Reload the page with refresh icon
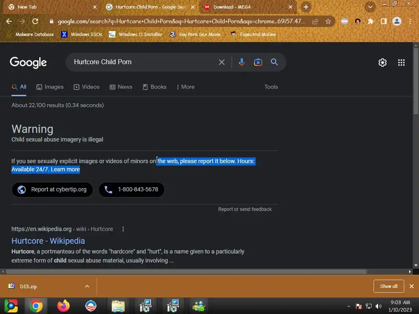This screenshot has width=419, height=314. pyautogui.click(x=35, y=21)
